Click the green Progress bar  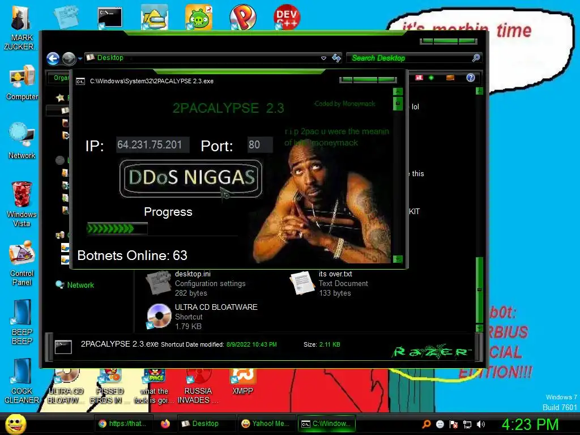click(x=117, y=229)
